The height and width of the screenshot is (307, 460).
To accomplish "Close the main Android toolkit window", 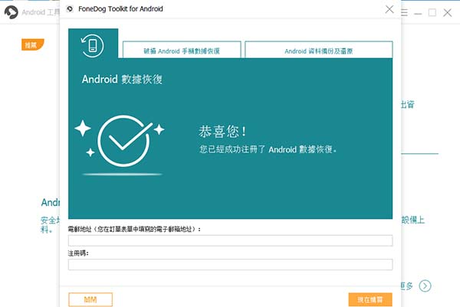I will click(x=448, y=12).
